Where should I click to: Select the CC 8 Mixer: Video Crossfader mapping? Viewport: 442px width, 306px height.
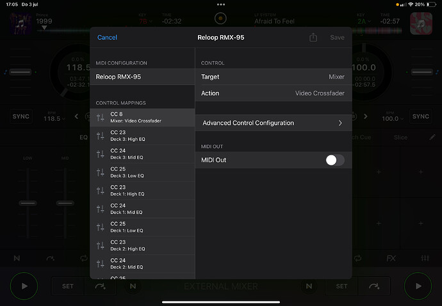click(142, 118)
